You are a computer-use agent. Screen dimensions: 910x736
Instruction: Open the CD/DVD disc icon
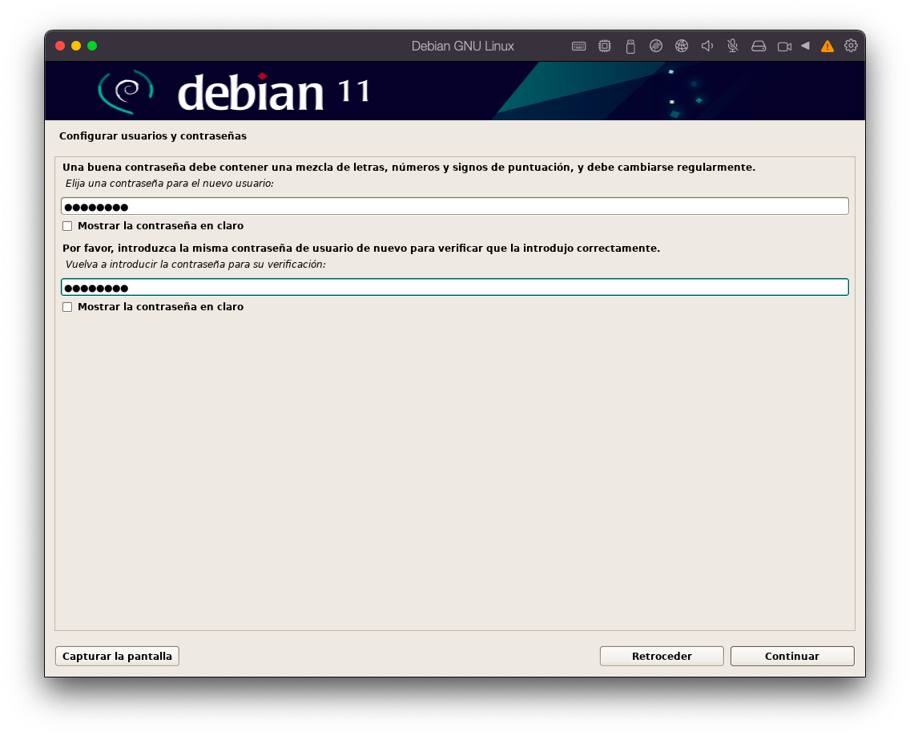pos(655,47)
